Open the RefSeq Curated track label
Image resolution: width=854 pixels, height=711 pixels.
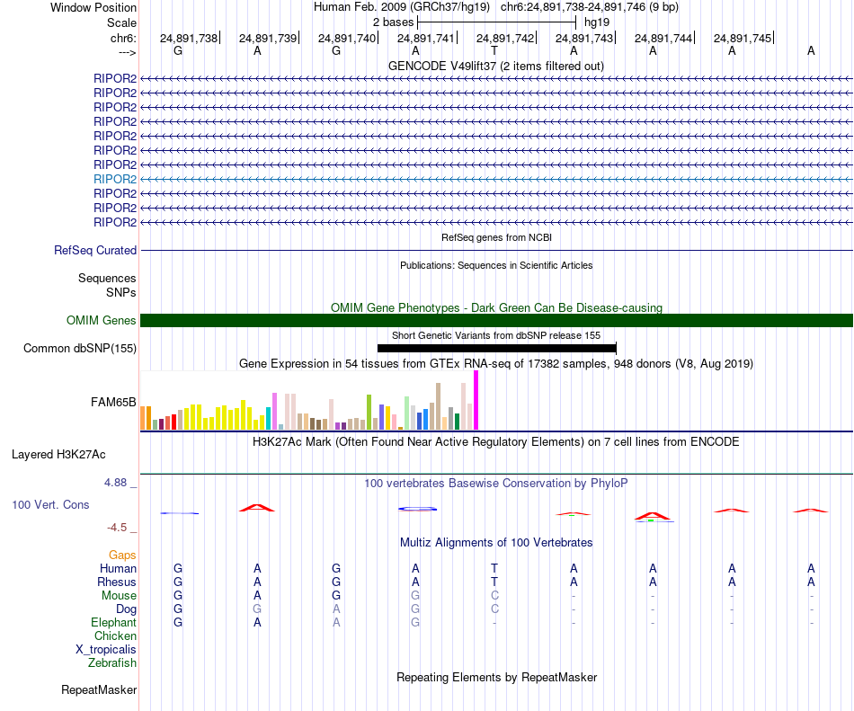pyautogui.click(x=95, y=251)
